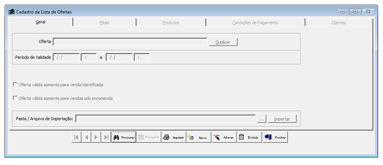Click the Duplicar button
Screen dimensions: 383x165
point(223,42)
